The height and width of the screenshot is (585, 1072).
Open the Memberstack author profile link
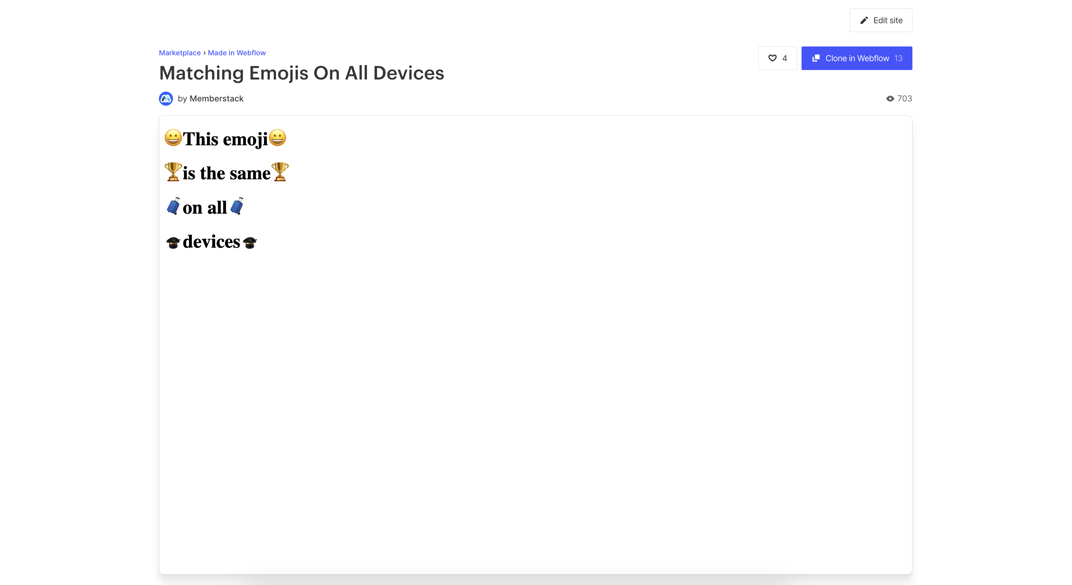point(216,99)
